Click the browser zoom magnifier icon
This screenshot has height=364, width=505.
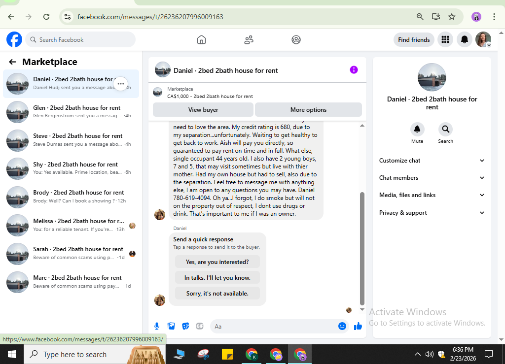tap(420, 17)
